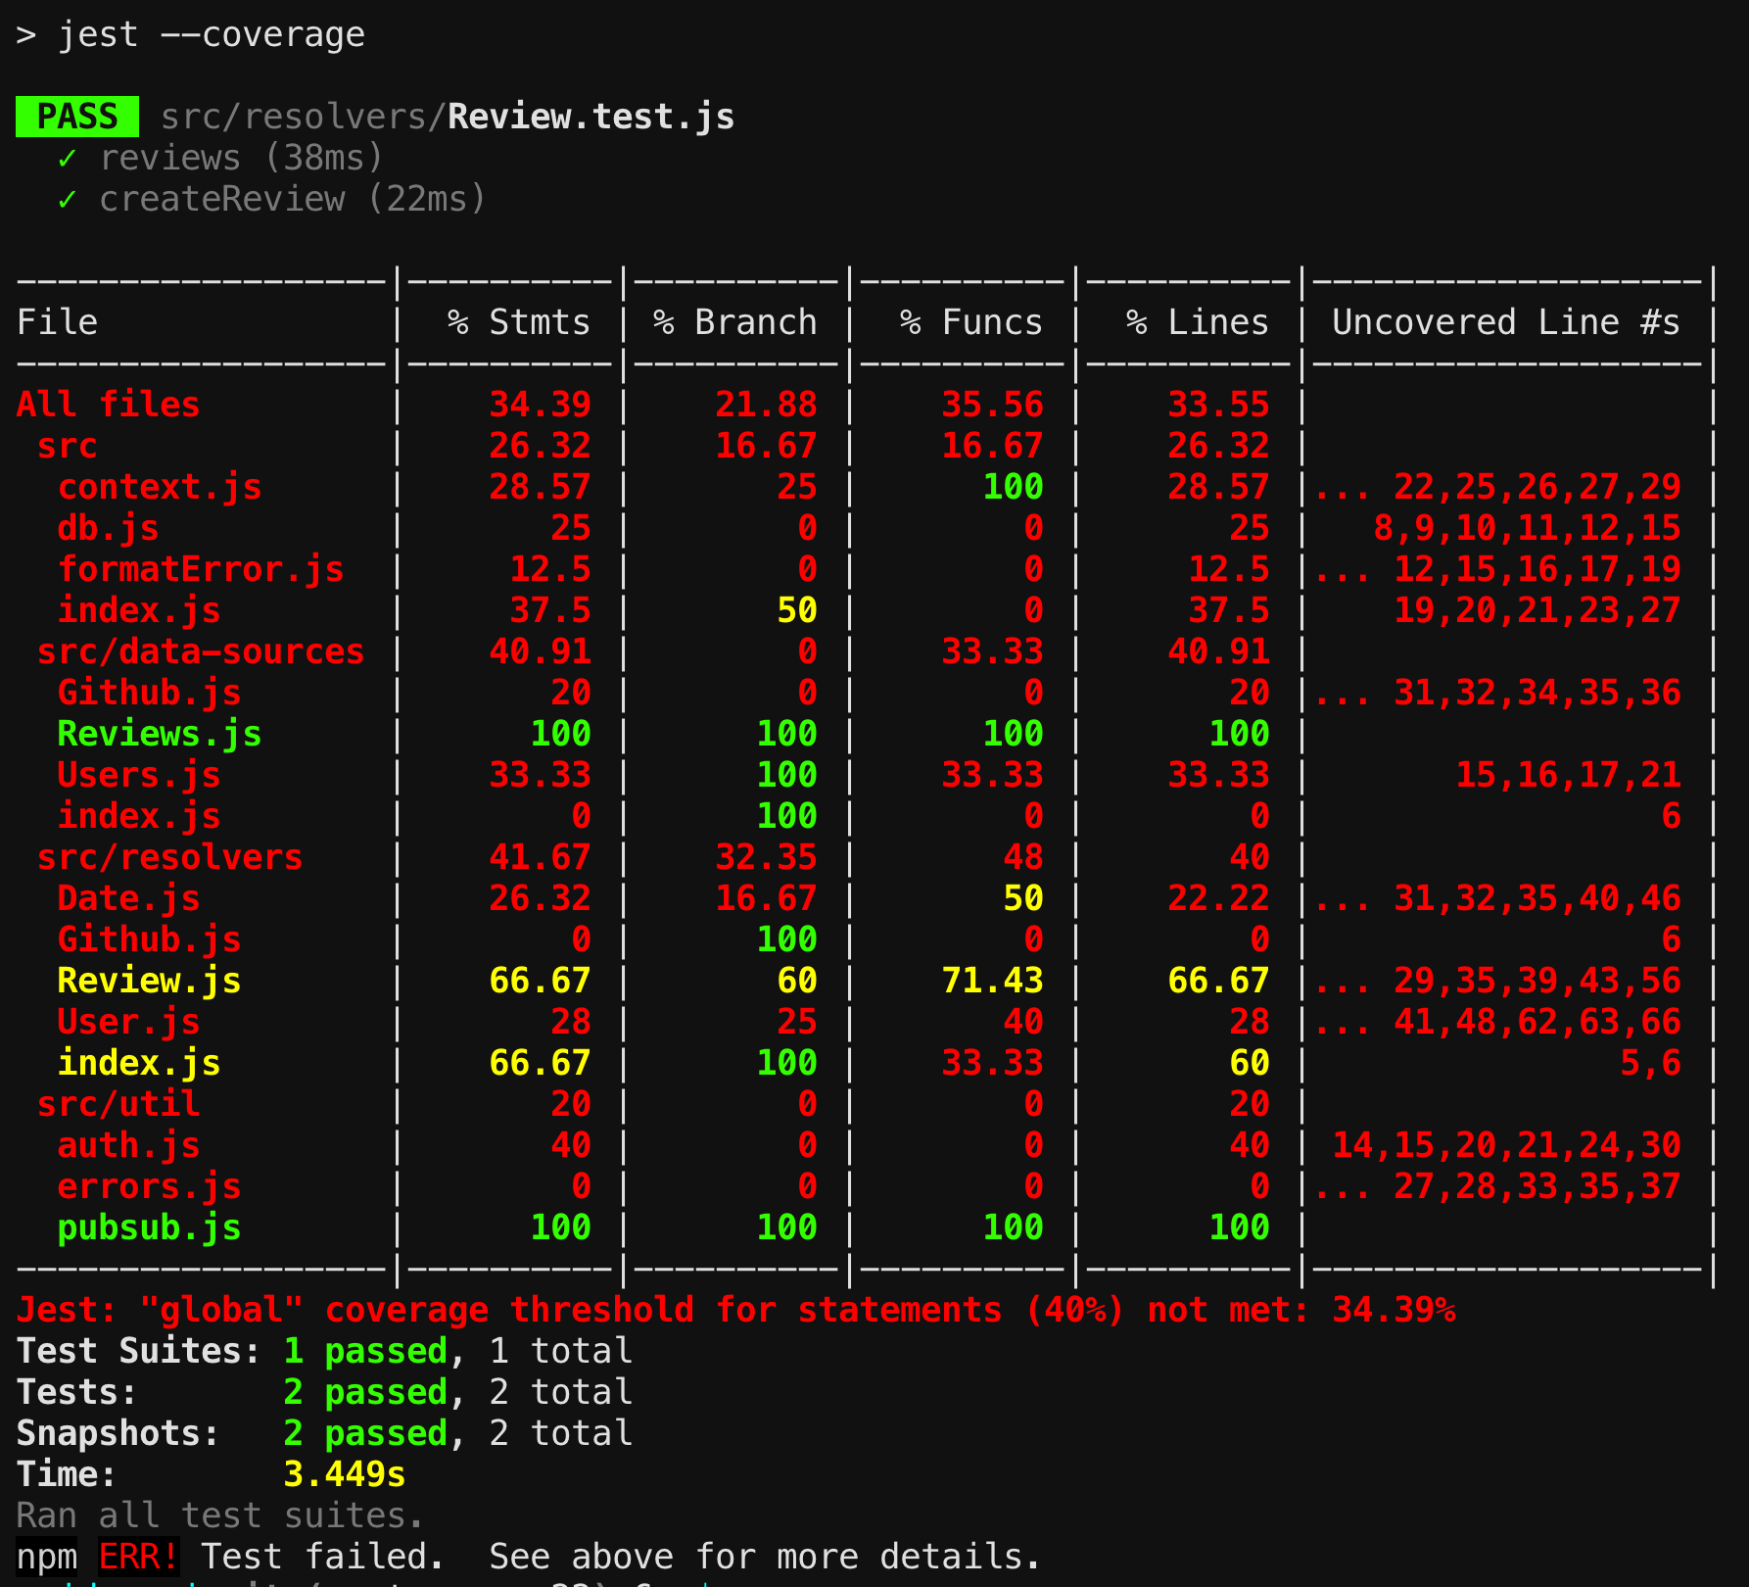Click the 'Date.js' file name
This screenshot has height=1587, width=1749.
coord(129,898)
